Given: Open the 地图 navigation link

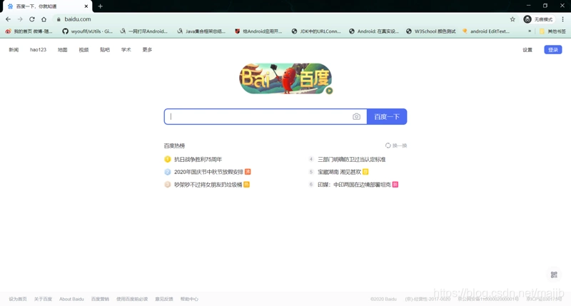Looking at the screenshot, I should pos(62,50).
